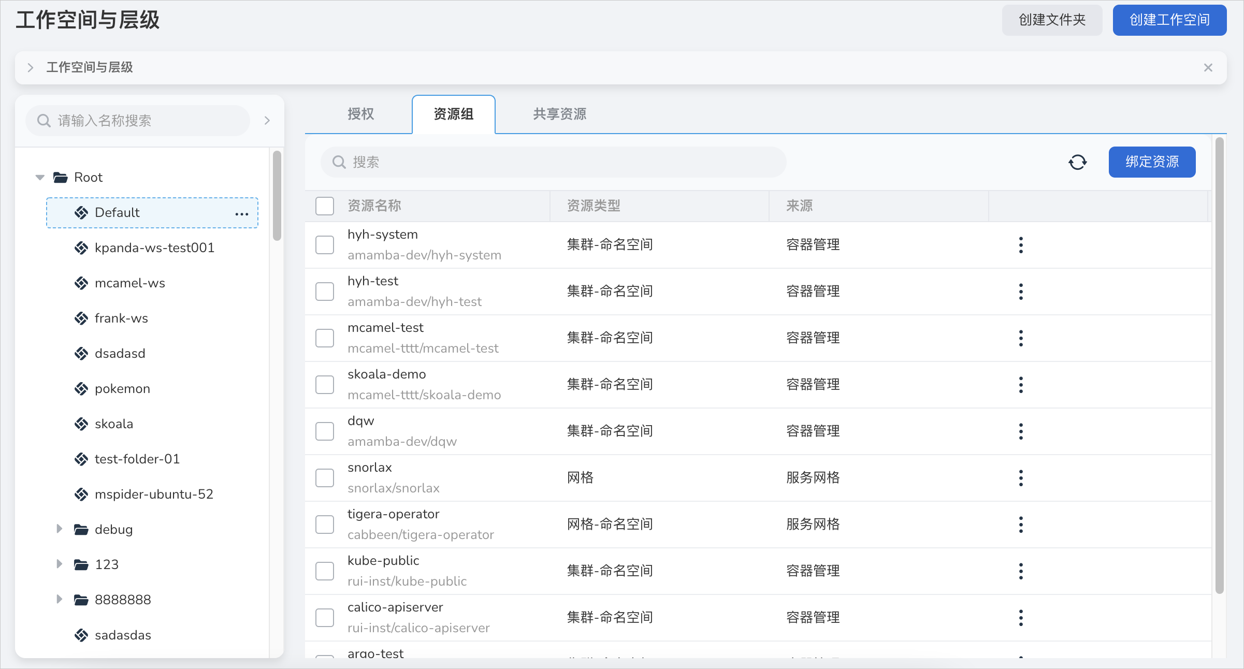Screen dimensions: 1244x669
Task: Open the kebab menu for skoala-demo row
Action: 1021,385
